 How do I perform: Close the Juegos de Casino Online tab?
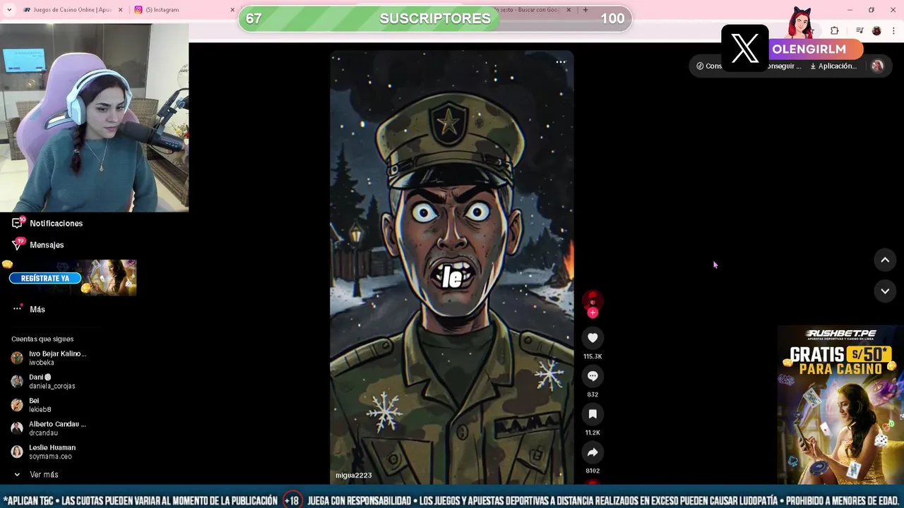pos(120,10)
